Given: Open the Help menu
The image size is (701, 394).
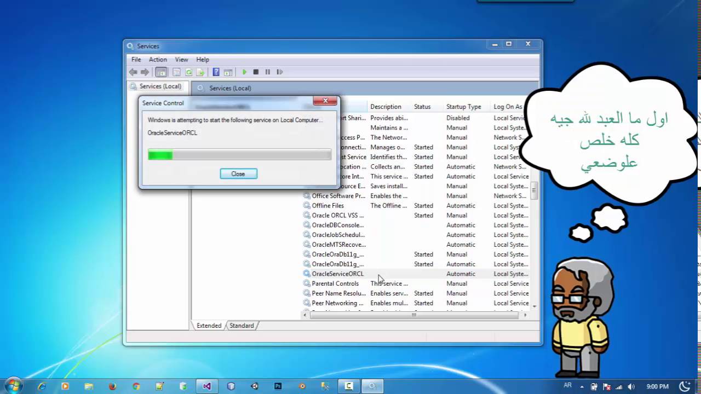Looking at the screenshot, I should pyautogui.click(x=203, y=59).
